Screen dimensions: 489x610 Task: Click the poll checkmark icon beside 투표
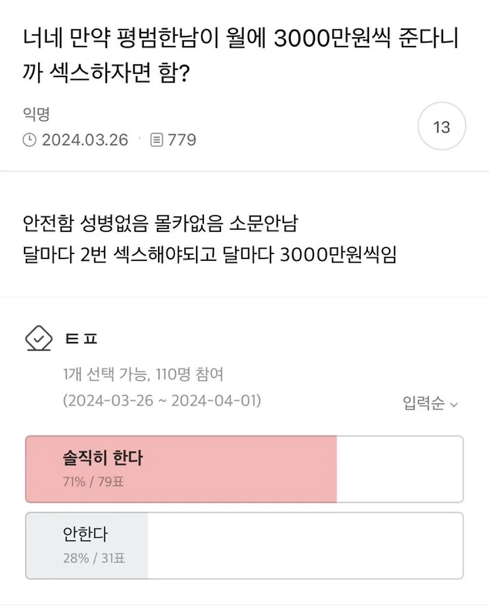click(x=39, y=338)
